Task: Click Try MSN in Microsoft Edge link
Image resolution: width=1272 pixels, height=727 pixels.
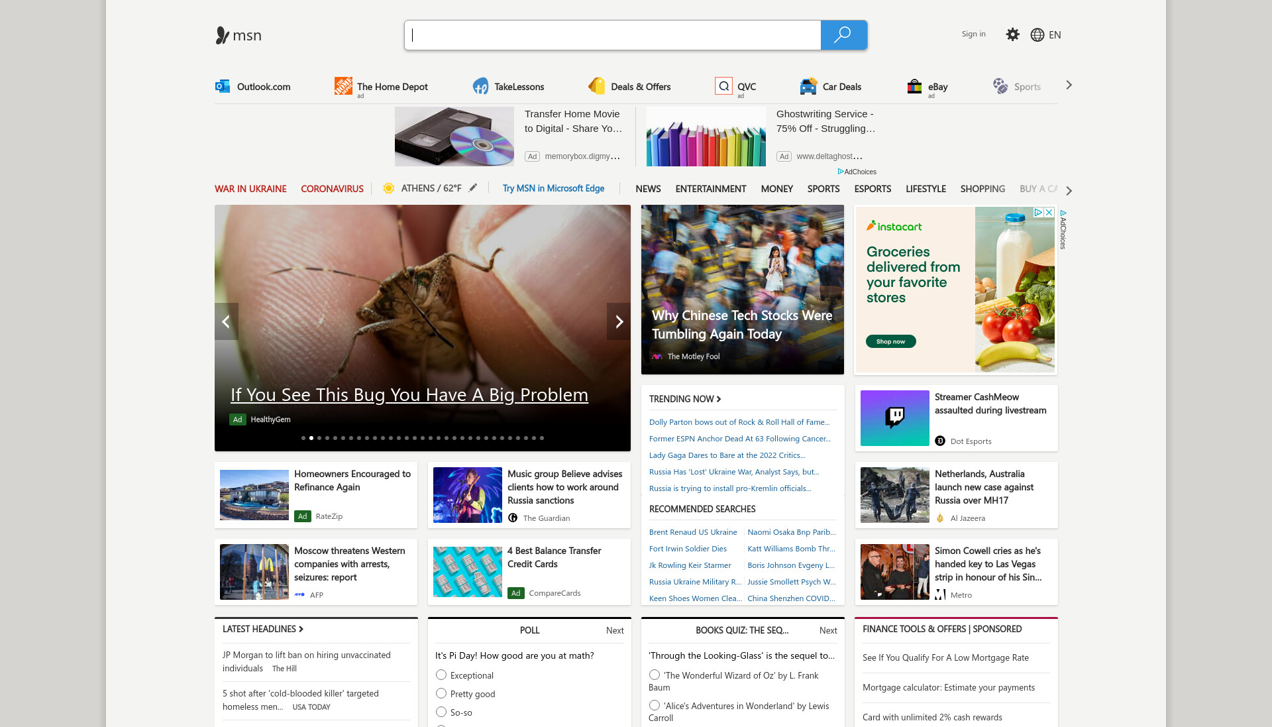Action: coord(553,188)
